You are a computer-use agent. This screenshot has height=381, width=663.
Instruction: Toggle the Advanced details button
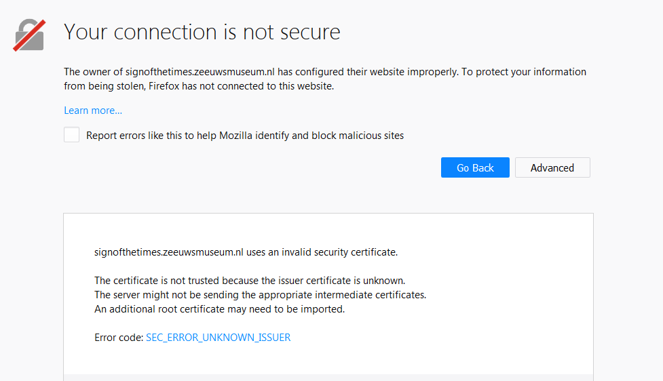click(552, 167)
